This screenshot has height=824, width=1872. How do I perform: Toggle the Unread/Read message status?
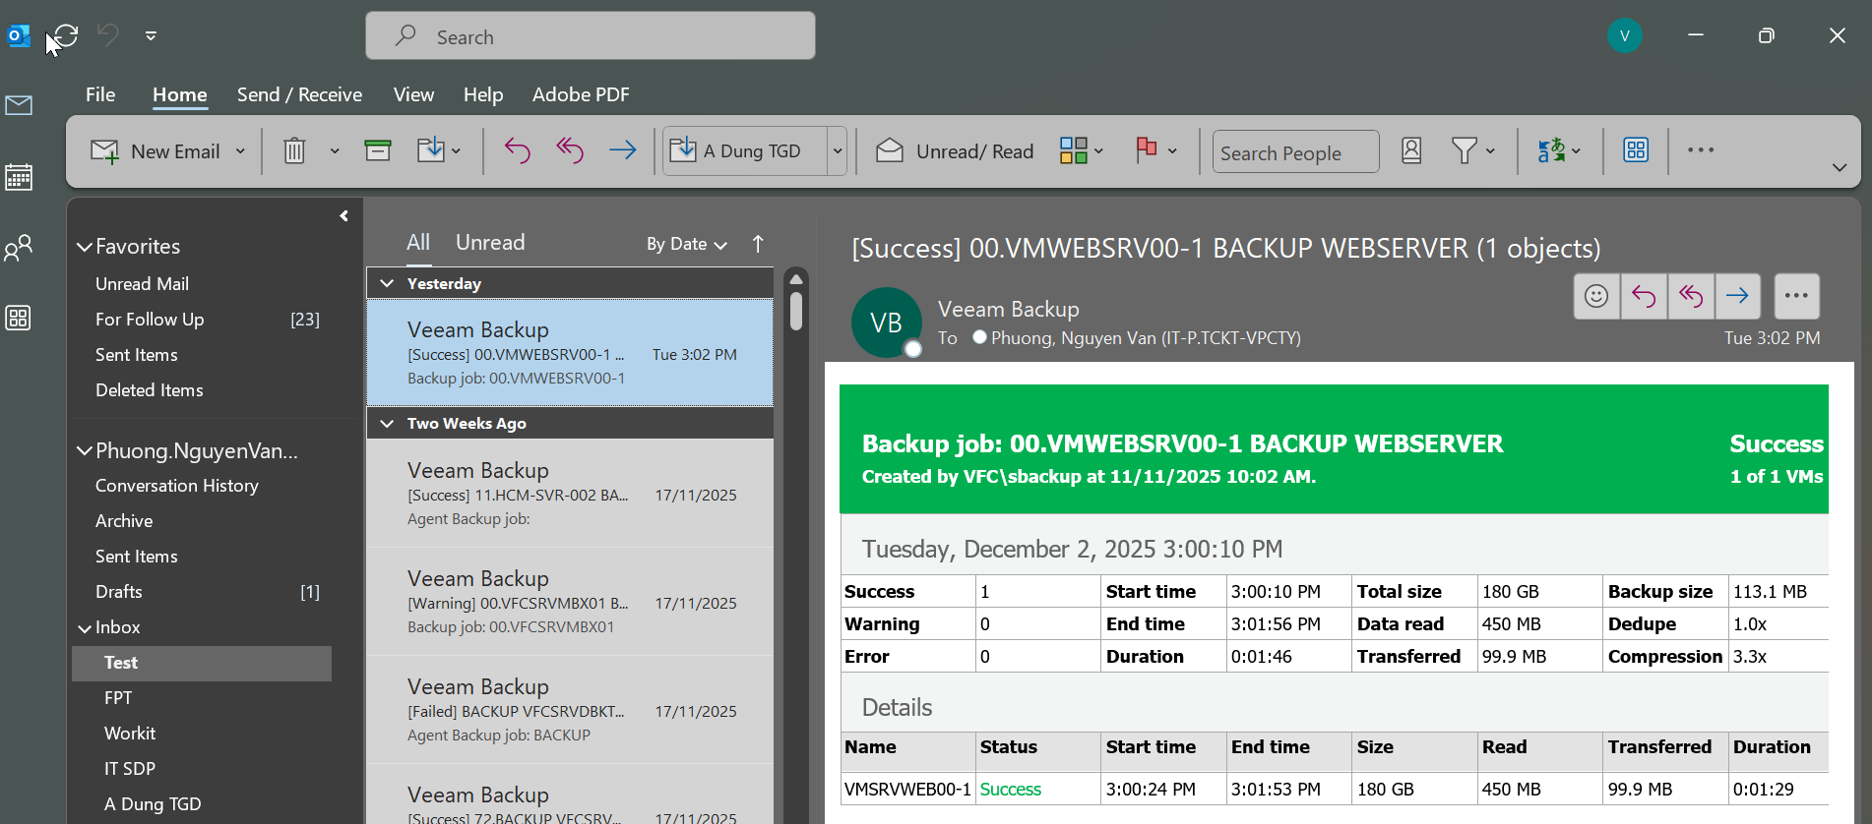click(955, 151)
